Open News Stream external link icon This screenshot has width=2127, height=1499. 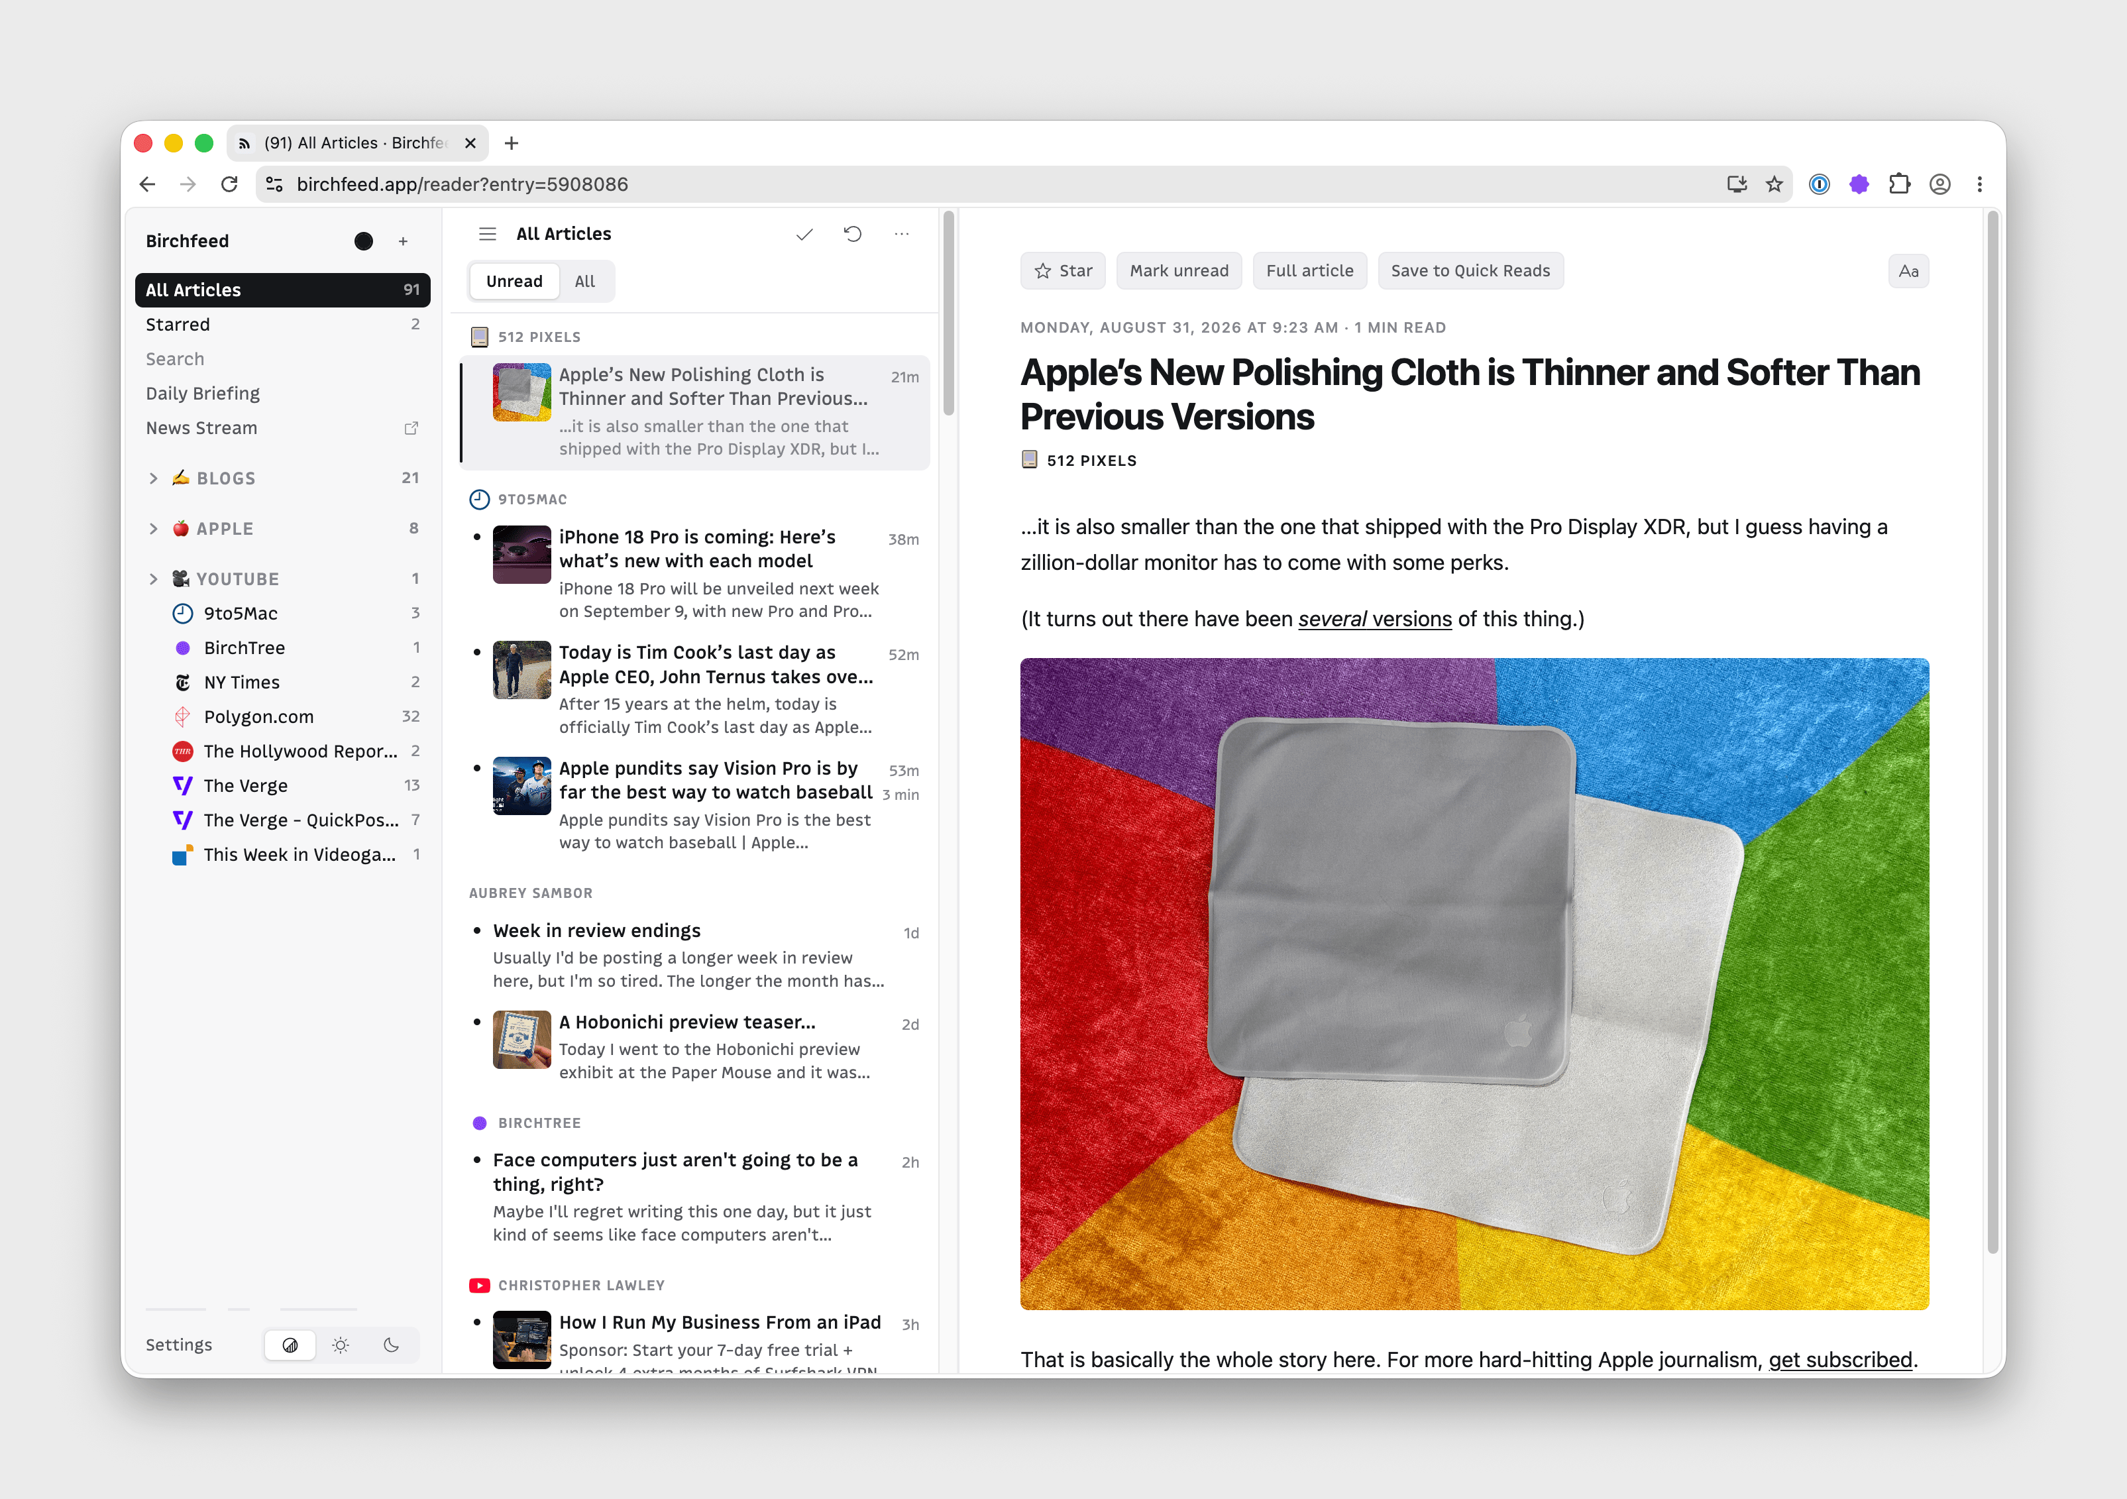point(411,428)
